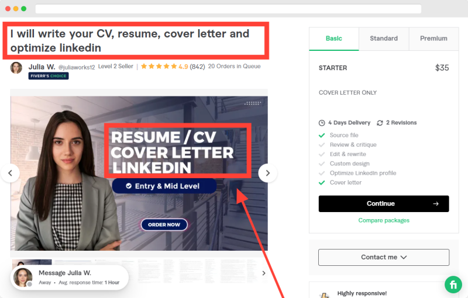Click the 4 Days Delivery clock icon

[x=322, y=123]
